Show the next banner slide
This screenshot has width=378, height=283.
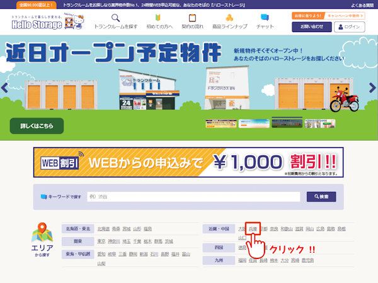[372, 87]
